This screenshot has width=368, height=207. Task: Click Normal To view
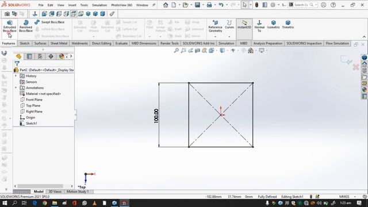(x=259, y=26)
